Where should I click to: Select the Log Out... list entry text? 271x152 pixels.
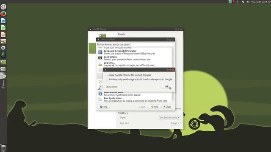109,63
